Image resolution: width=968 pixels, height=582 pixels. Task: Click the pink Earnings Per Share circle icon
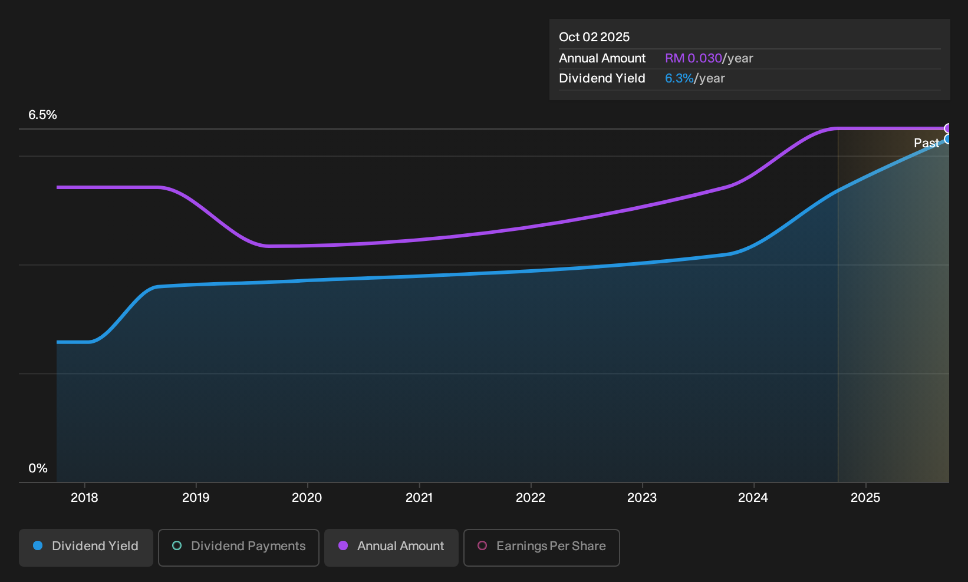click(x=482, y=545)
